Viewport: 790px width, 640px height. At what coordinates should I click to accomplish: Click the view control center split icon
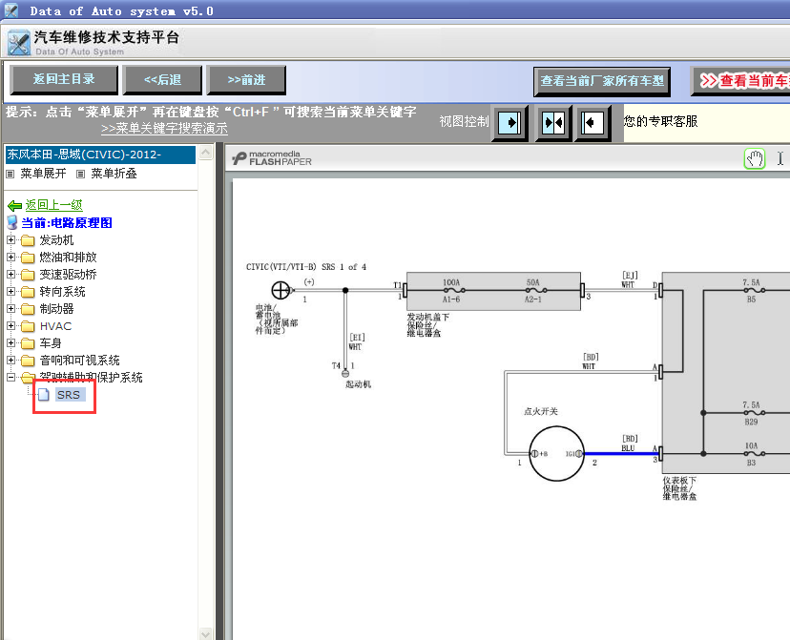[553, 122]
